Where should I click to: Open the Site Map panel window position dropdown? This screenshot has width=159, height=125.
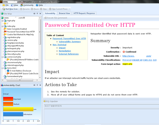[x=34, y=14]
